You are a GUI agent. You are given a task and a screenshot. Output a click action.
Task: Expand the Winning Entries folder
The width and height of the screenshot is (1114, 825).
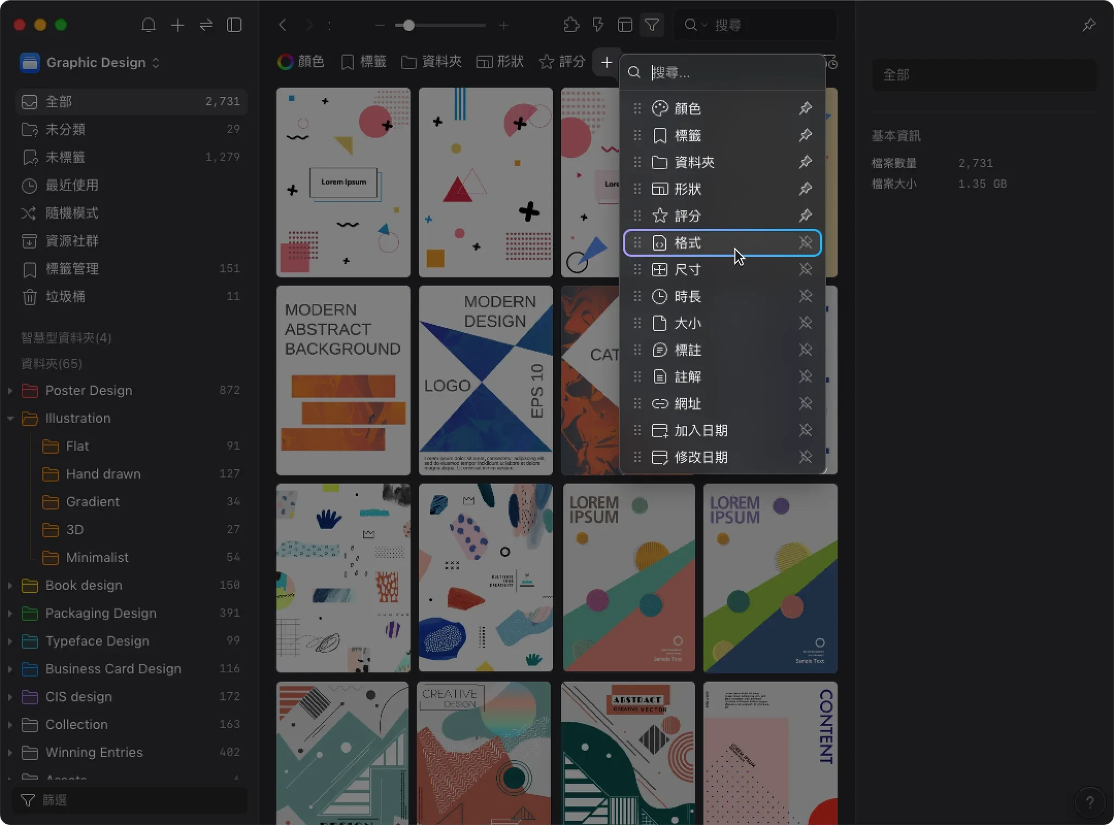[10, 752]
